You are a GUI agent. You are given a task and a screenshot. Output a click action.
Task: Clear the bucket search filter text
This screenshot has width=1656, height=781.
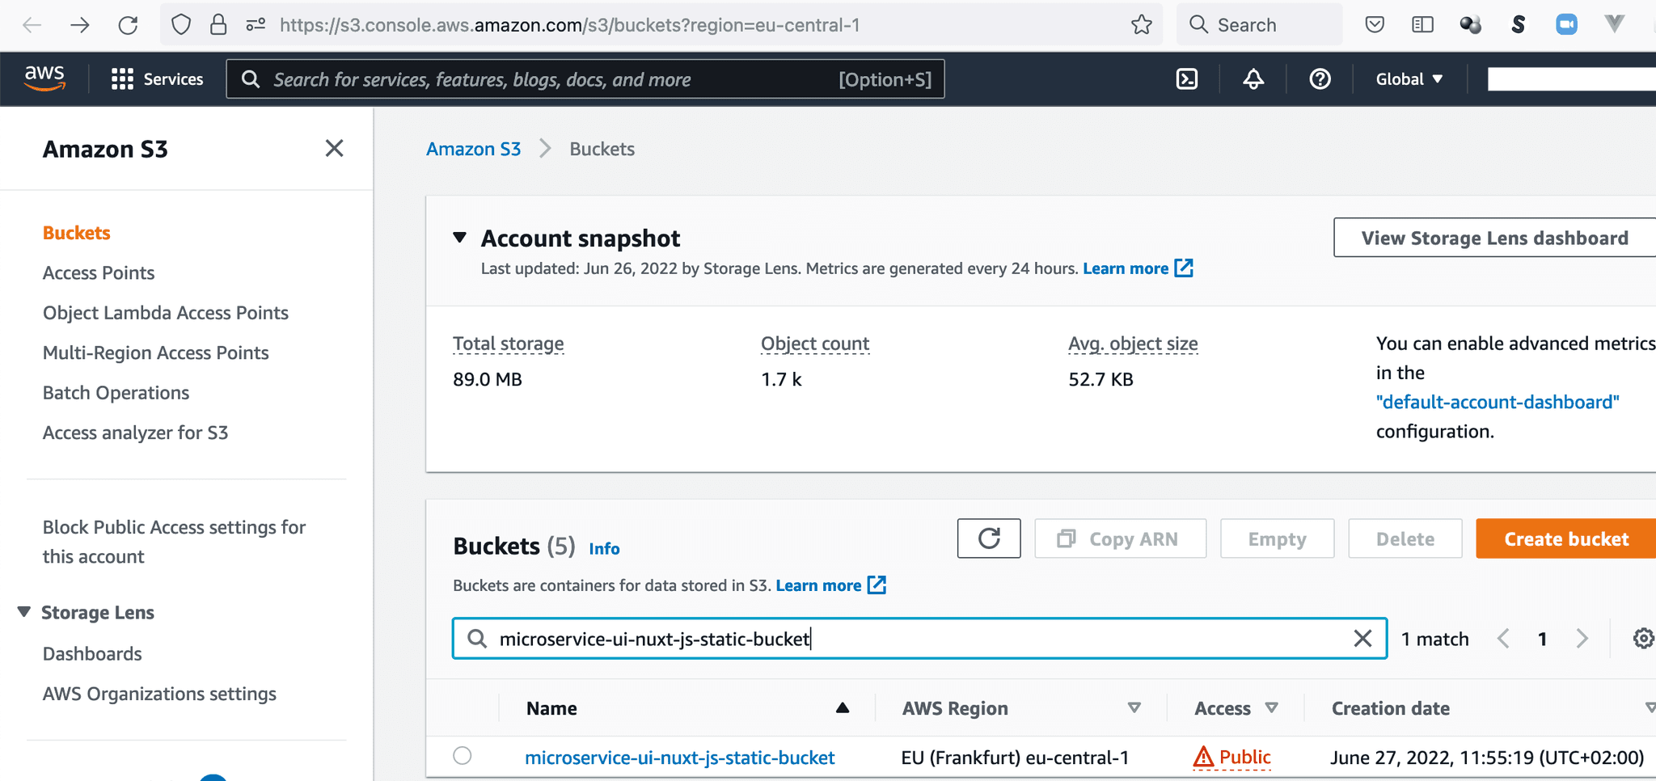(1362, 639)
